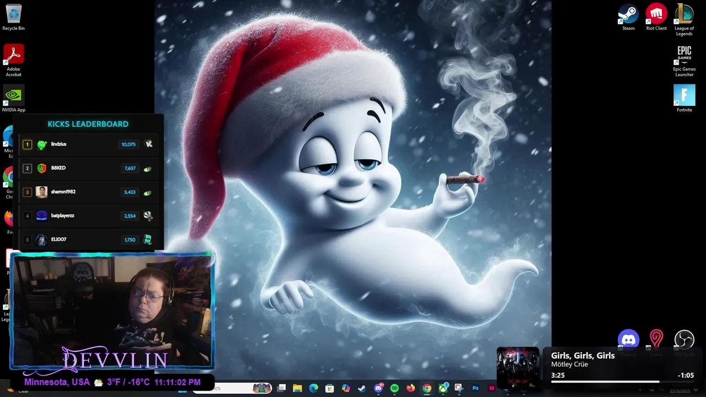
Task: Select the sharron1982 leaderboard name
Action: point(63,192)
